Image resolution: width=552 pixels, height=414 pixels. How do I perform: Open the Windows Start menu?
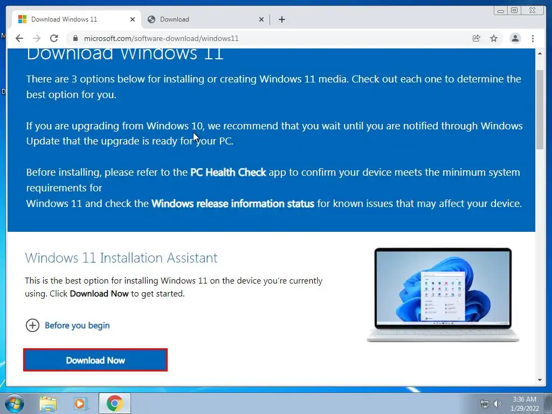point(15,404)
